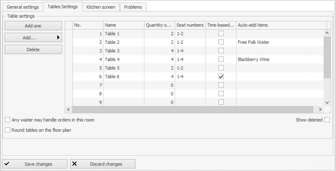The width and height of the screenshot is (336, 171).
Task: Enable time-based checkbox for Table 1
Action: 221,34
